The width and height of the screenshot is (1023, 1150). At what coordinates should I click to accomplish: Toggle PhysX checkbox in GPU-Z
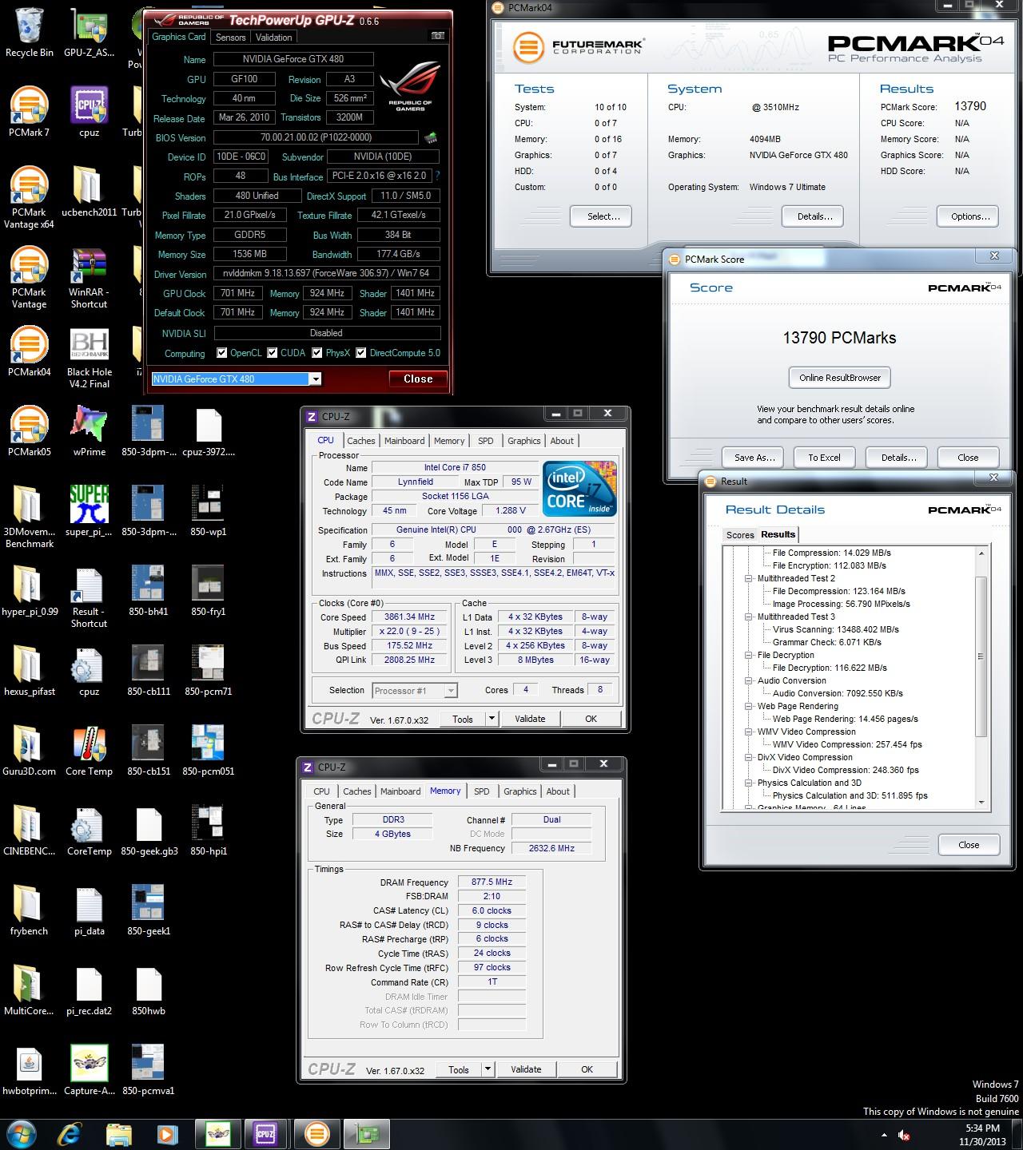[x=317, y=353]
